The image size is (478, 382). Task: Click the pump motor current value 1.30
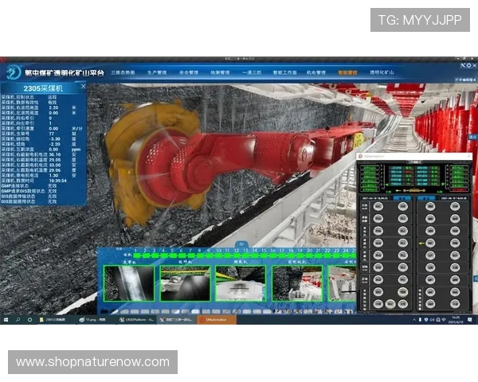click(x=53, y=175)
